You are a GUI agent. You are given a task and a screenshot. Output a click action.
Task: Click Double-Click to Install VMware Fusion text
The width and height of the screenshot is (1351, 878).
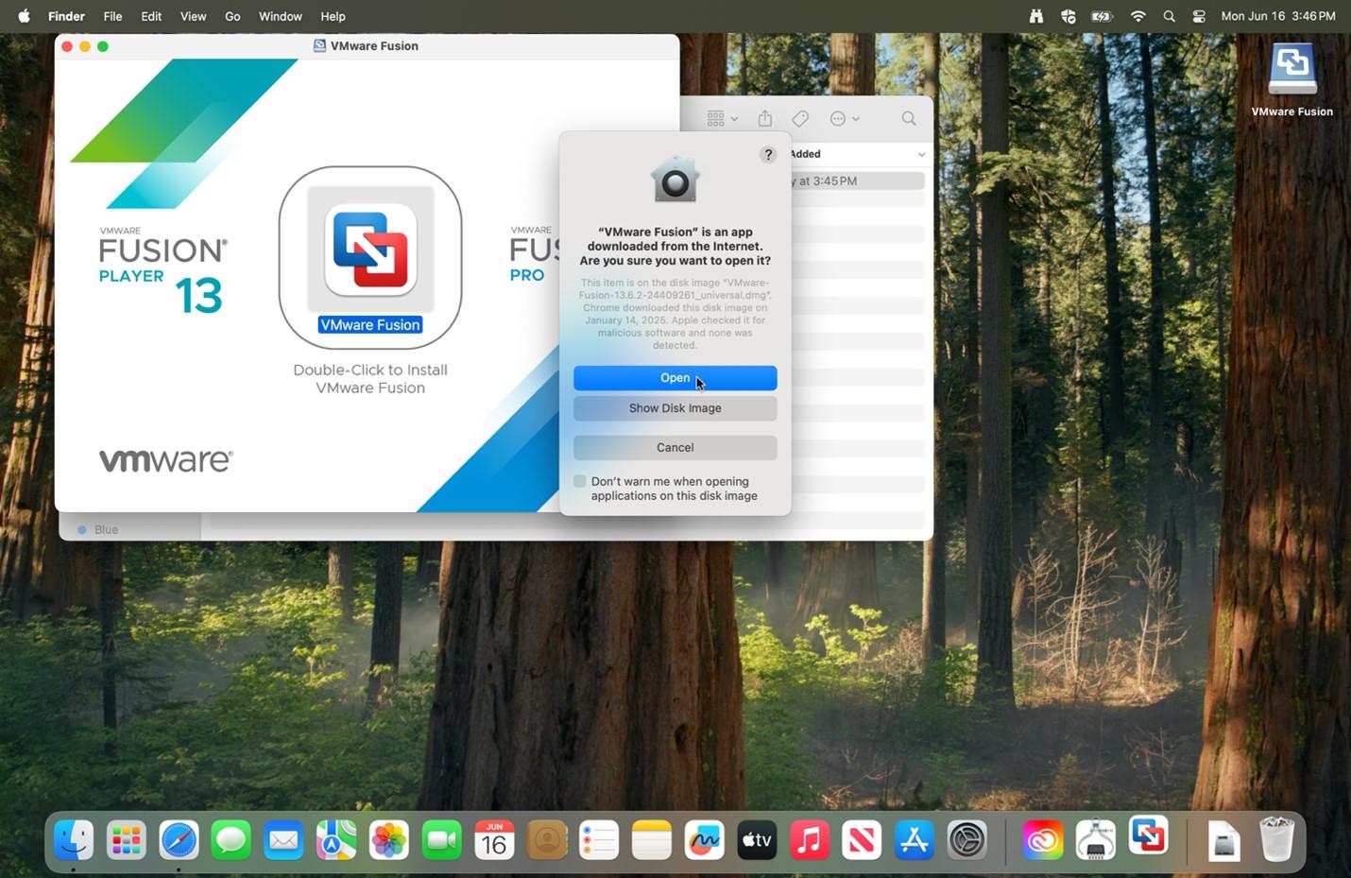[x=370, y=379]
